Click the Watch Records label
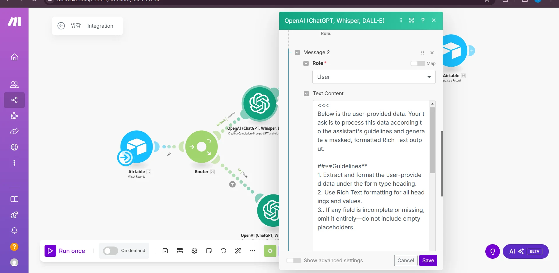559x273 pixels. click(137, 177)
